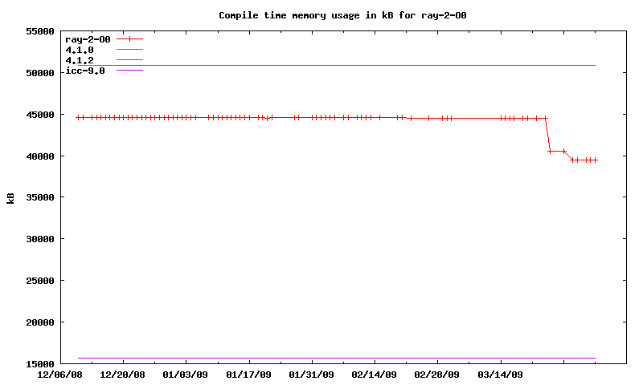Select the 03/14/09 date label
Screen dimensions: 643x385
pos(500,375)
